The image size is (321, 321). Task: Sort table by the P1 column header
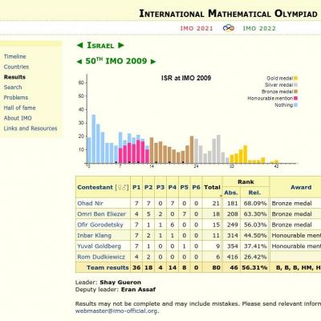tap(136, 187)
